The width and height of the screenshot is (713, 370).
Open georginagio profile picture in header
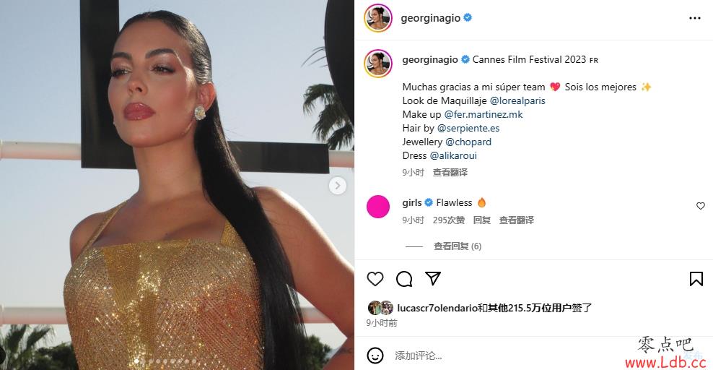tap(378, 18)
